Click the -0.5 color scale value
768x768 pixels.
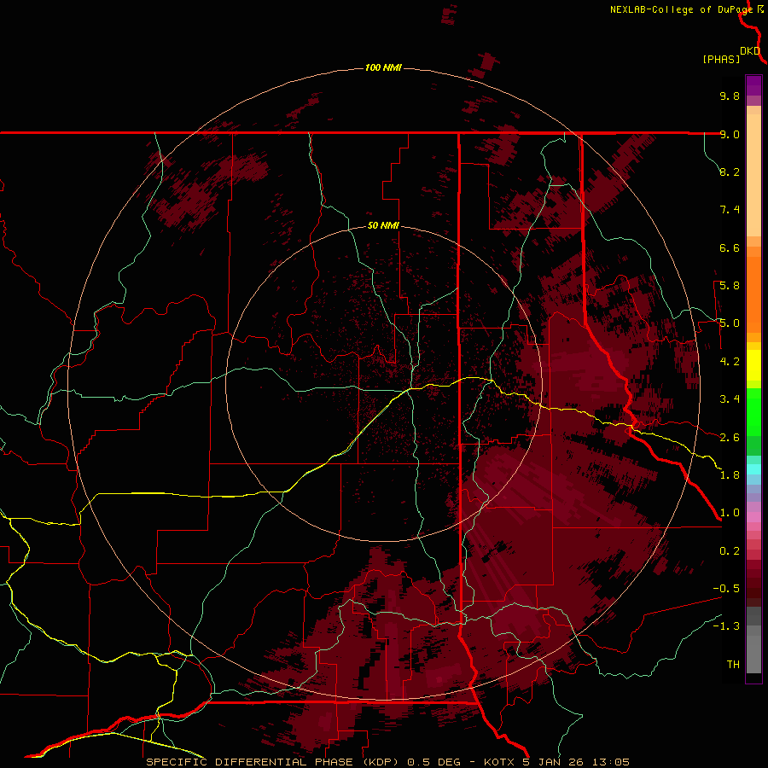tap(726, 589)
